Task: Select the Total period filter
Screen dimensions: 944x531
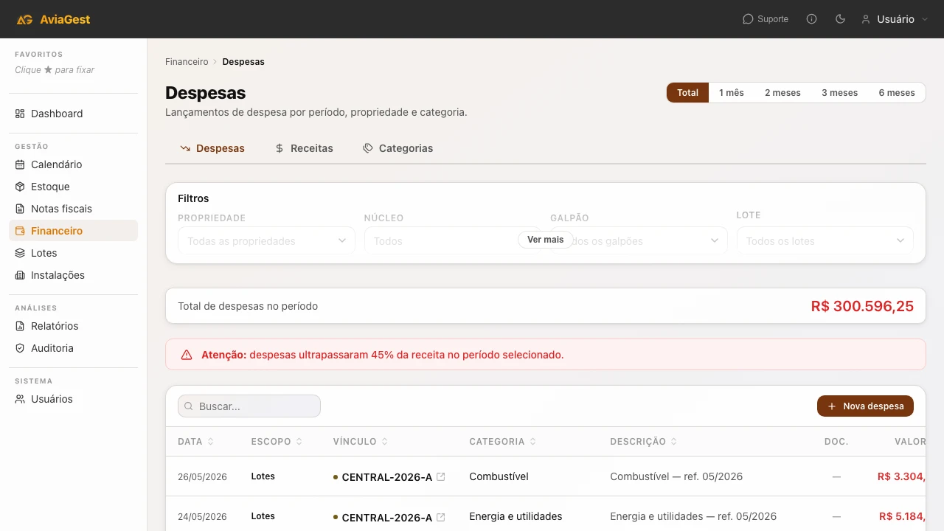Action: click(x=687, y=93)
